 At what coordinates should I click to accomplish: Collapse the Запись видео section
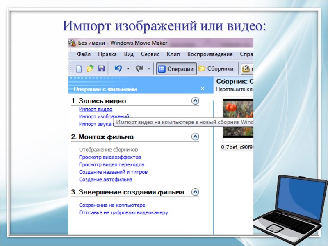pyautogui.click(x=195, y=101)
